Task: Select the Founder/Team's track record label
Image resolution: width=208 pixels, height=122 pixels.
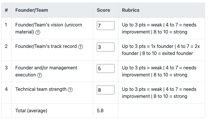Action: [46, 46]
